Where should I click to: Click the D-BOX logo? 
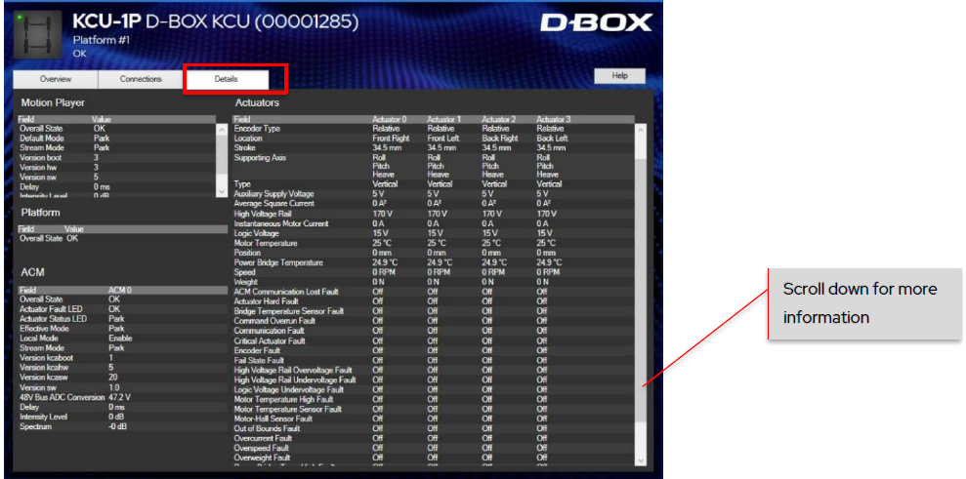[595, 23]
